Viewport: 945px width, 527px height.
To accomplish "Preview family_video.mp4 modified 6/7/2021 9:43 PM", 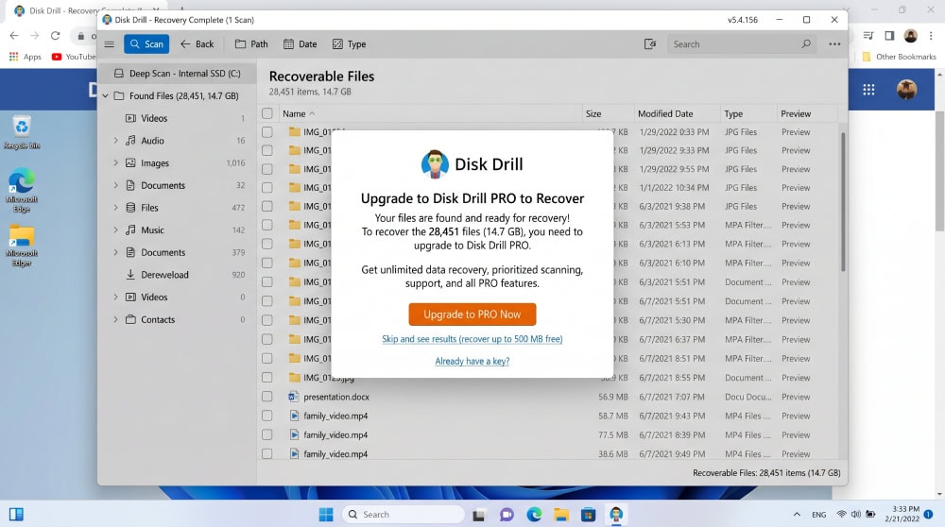I will click(796, 416).
